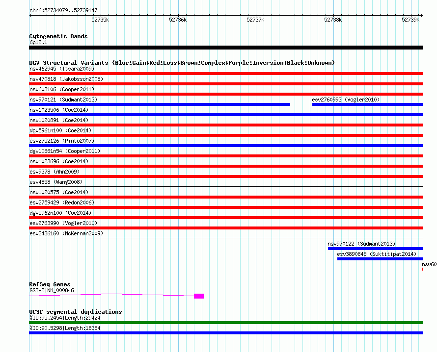Select dgv5962n100 (Coe2014) label
The width and height of the screenshot is (437, 352).
pos(60,213)
